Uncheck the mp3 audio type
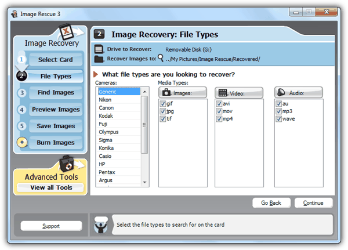 click(279, 111)
